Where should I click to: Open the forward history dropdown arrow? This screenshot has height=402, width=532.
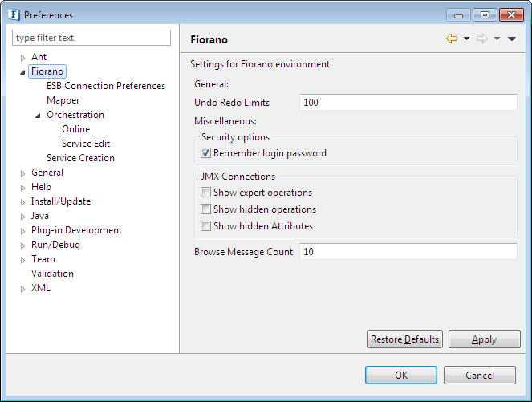[497, 39]
